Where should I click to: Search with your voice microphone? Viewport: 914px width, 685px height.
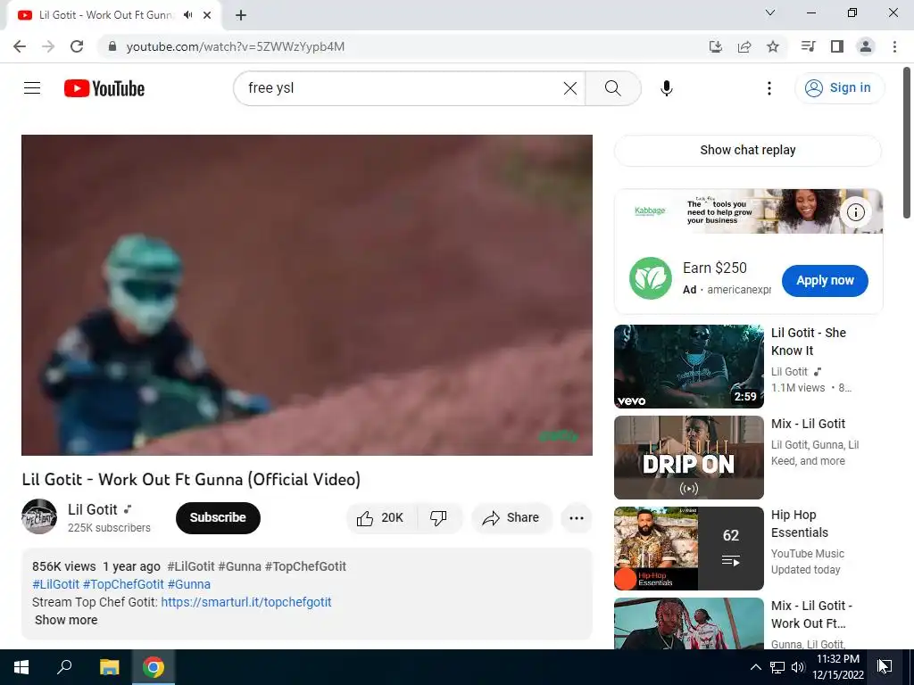[666, 88]
